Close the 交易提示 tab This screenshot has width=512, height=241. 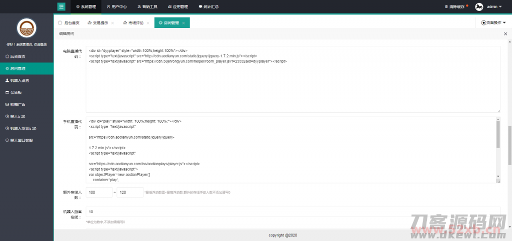[112, 23]
